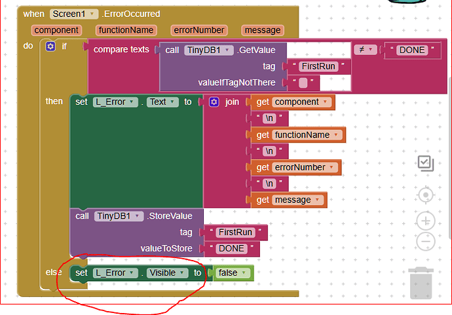Click the vertical scrollbar on the right edge
The image size is (452, 315).
(450, 158)
